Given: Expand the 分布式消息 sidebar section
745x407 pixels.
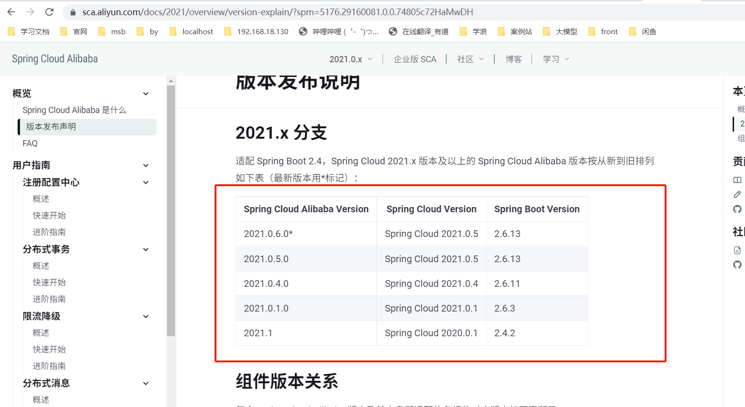Looking at the screenshot, I should pyautogui.click(x=146, y=383).
